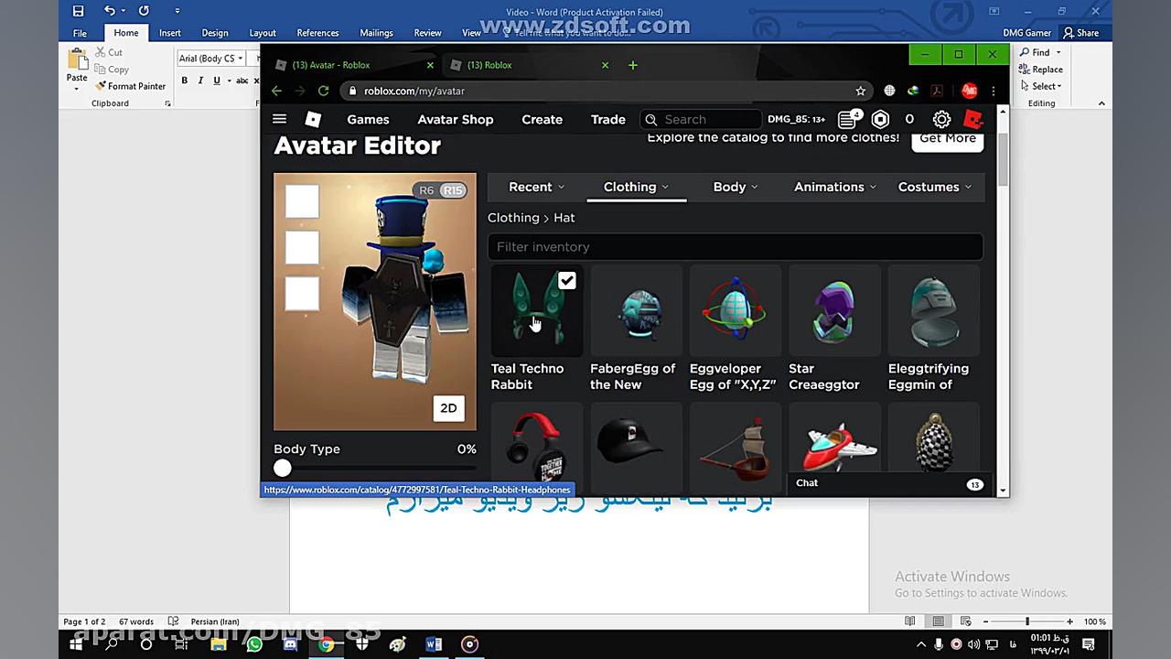Expand the Clothing dropdown
Viewport: 1171px width, 659px height.
636,187
